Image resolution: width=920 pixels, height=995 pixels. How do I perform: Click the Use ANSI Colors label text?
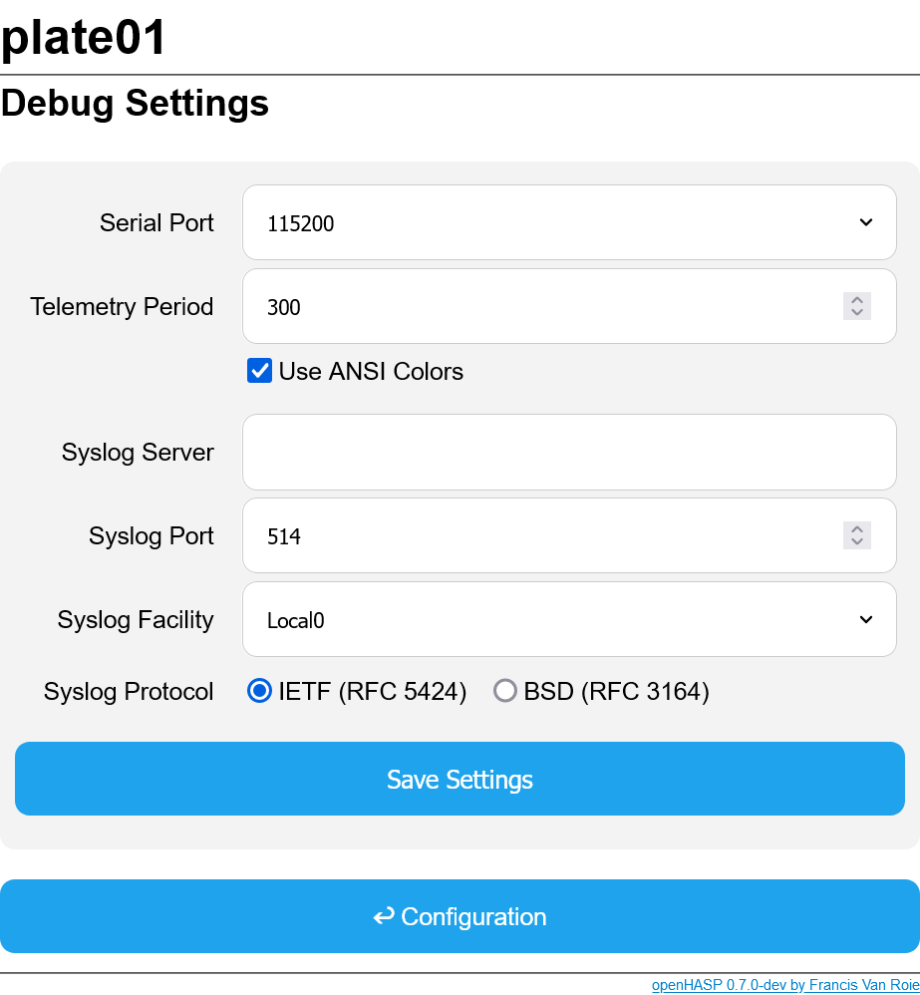point(371,371)
